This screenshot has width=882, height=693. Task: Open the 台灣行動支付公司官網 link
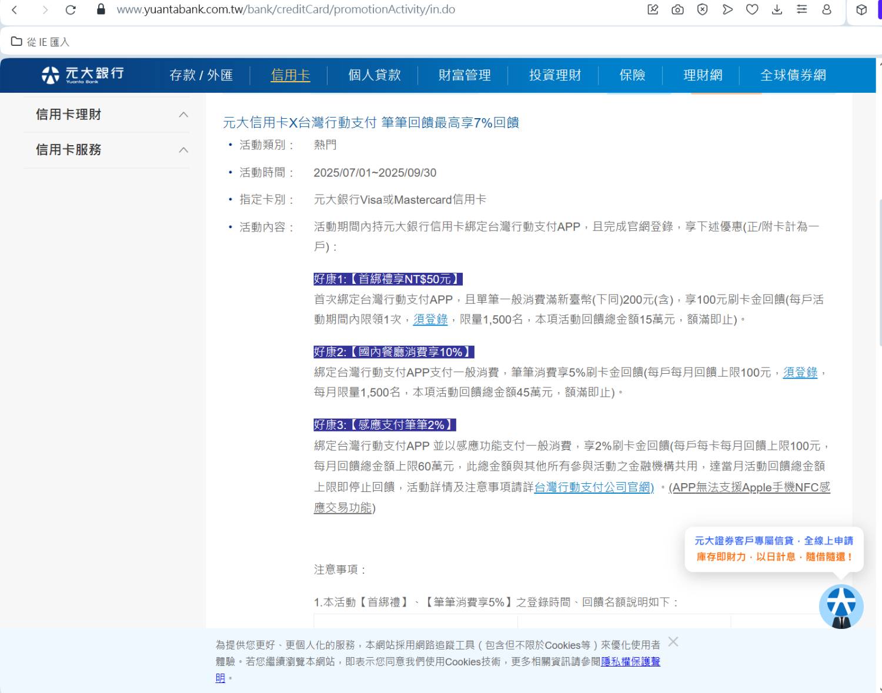coord(594,487)
